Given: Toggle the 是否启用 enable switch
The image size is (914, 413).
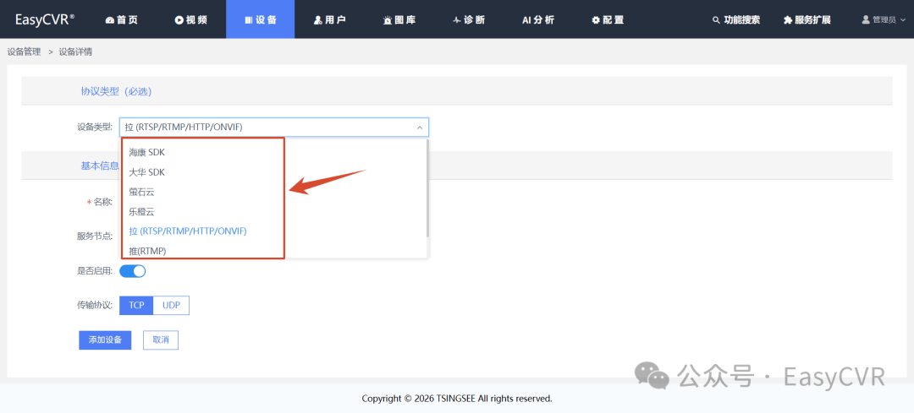Looking at the screenshot, I should 133,271.
